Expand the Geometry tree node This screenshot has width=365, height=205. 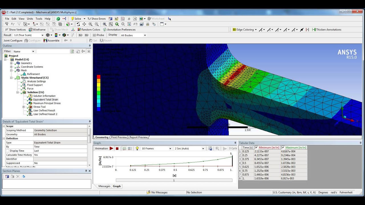click(x=11, y=63)
